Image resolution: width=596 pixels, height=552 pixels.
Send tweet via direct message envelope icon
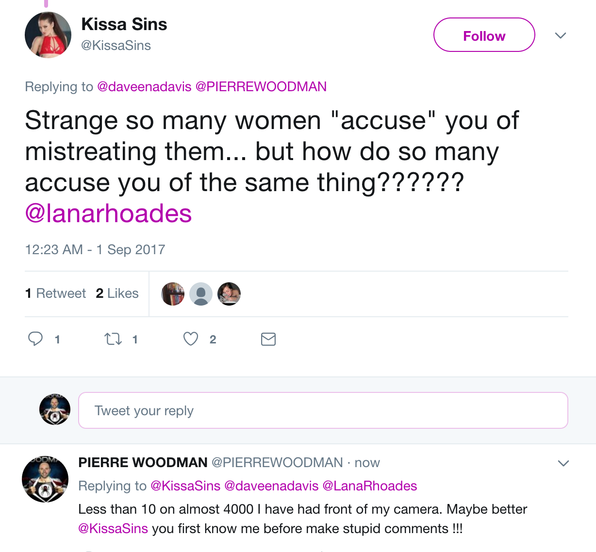coord(268,339)
